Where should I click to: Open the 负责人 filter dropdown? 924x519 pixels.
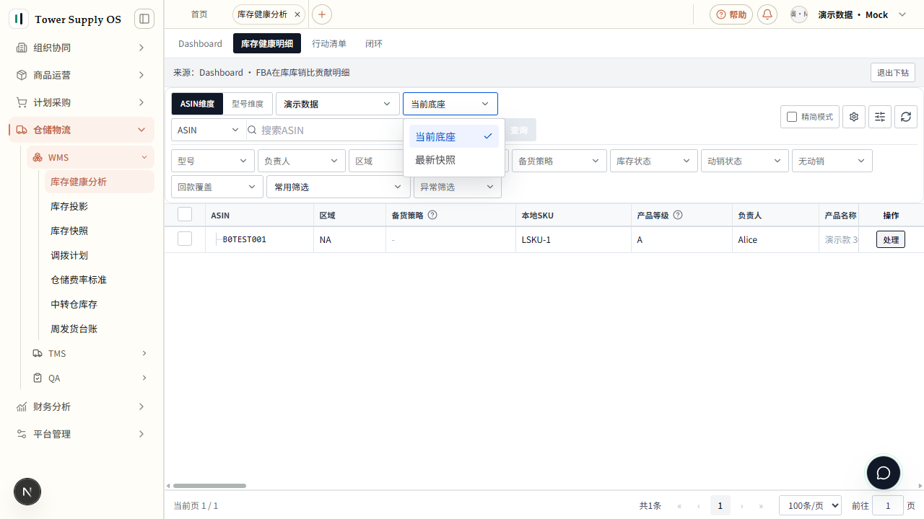pos(302,161)
